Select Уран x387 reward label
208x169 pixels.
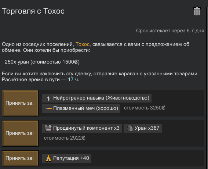147,128
